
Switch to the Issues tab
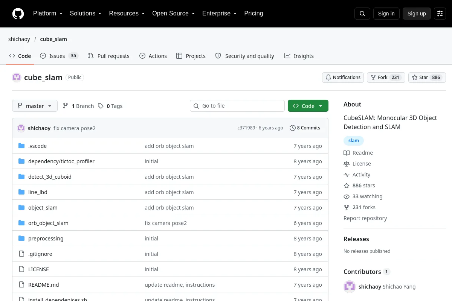pyautogui.click(x=59, y=56)
